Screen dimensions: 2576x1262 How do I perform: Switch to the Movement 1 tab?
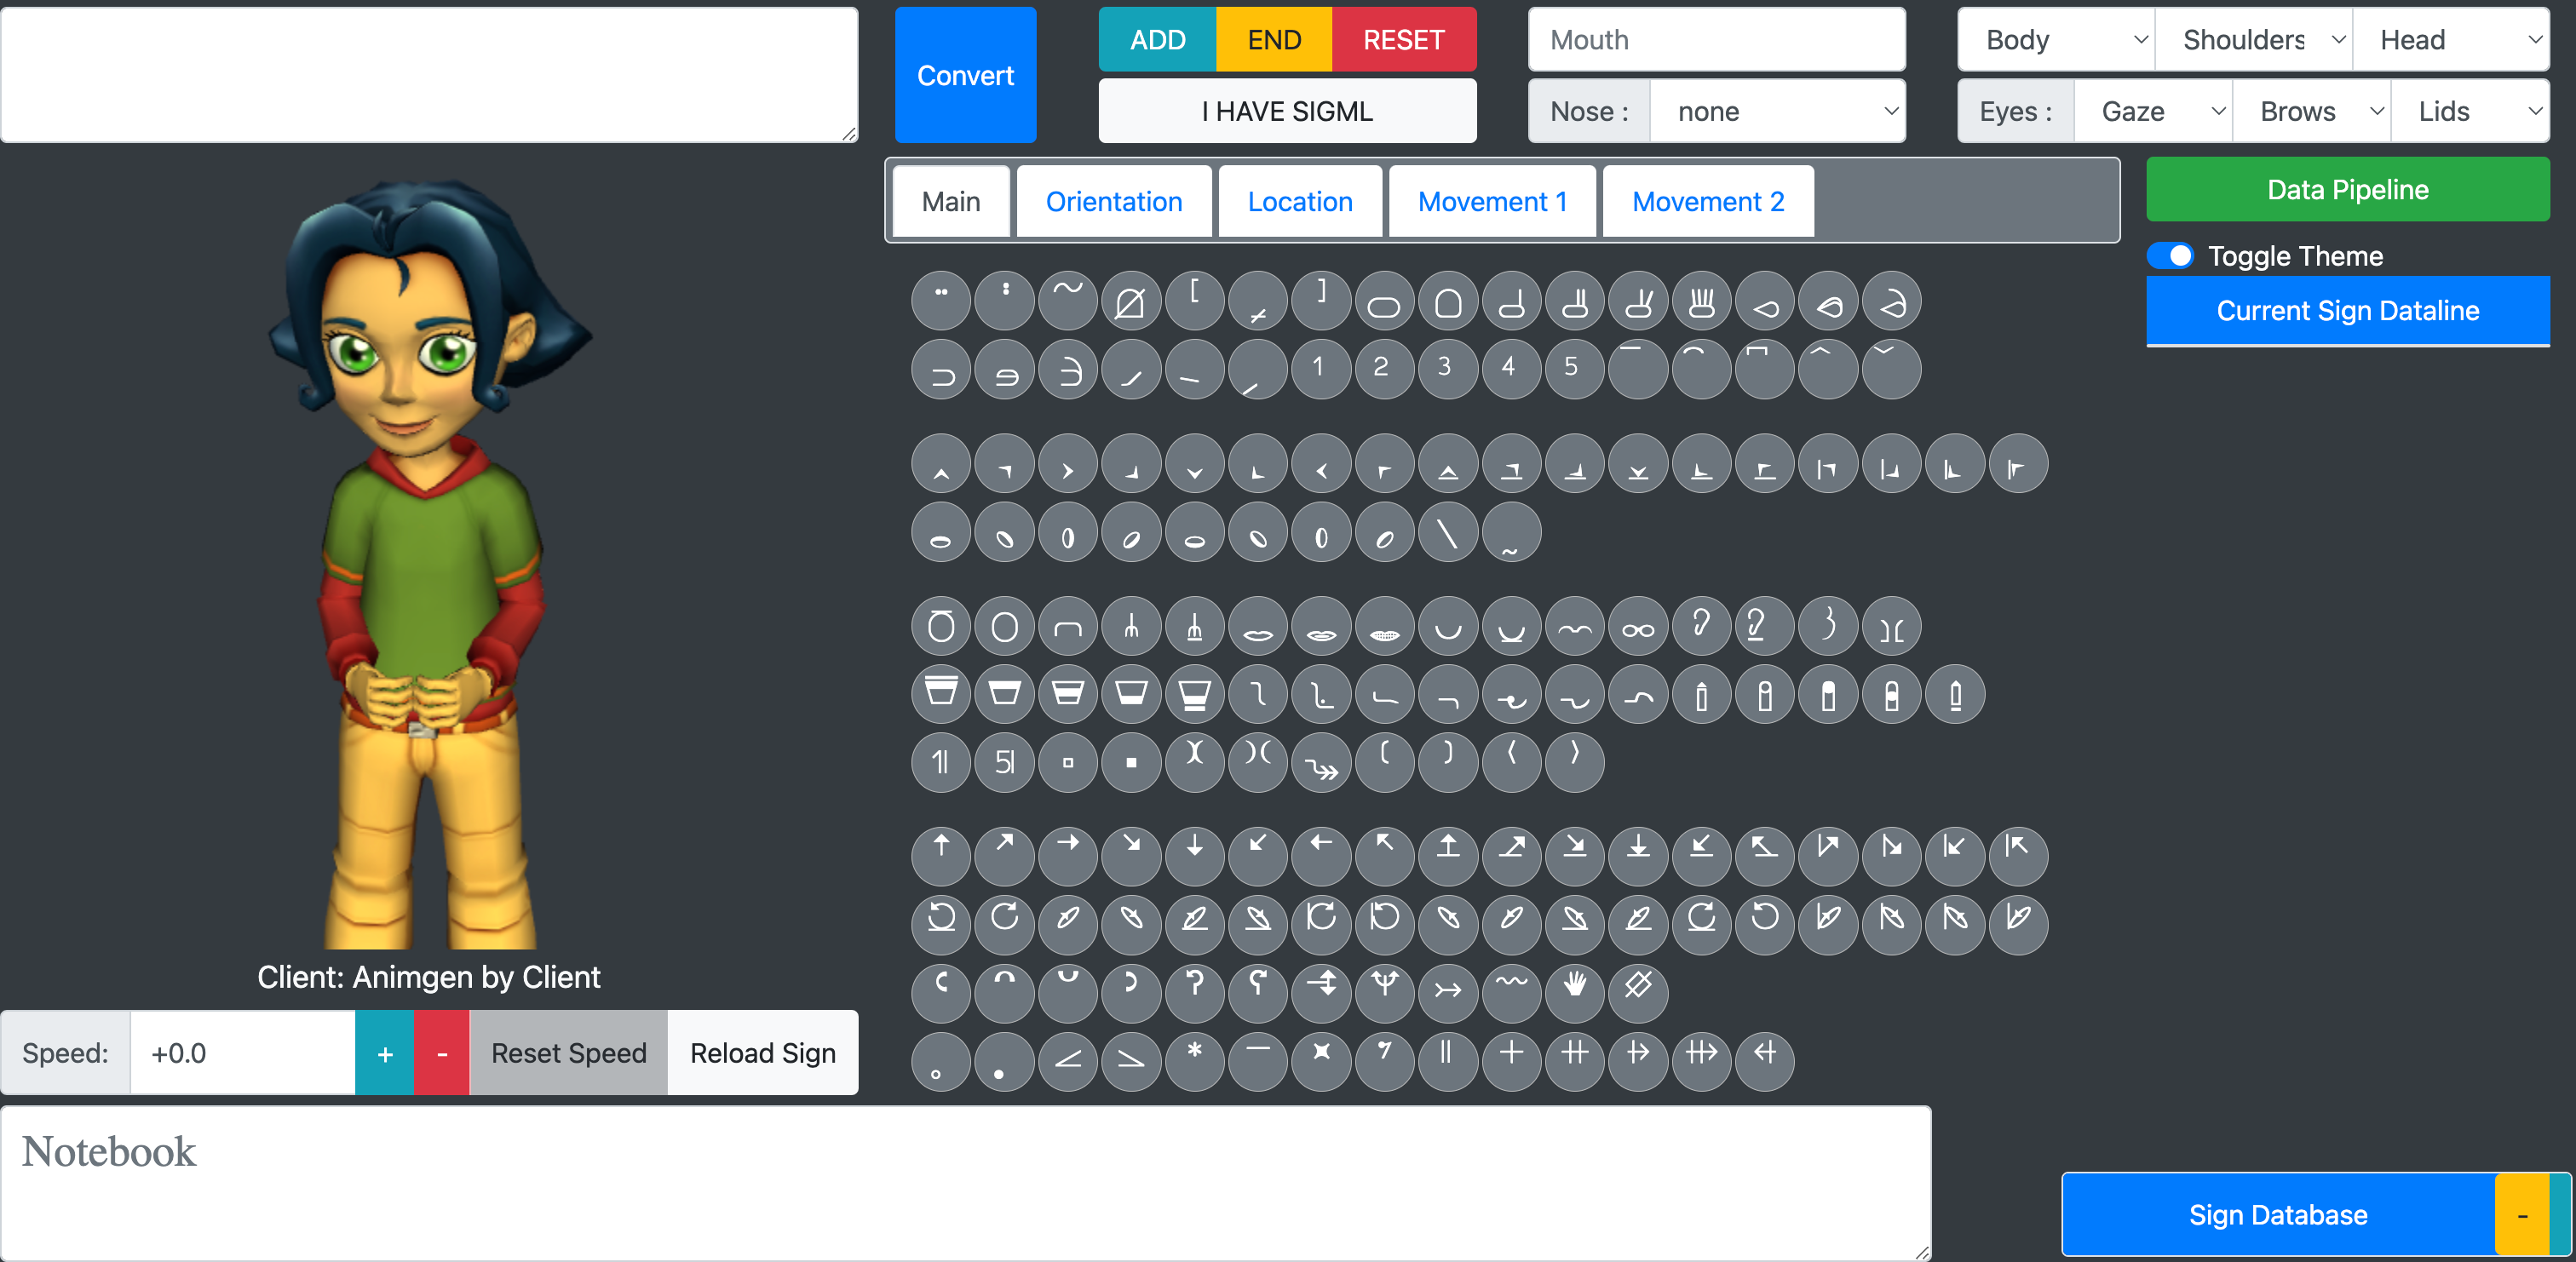1492,201
